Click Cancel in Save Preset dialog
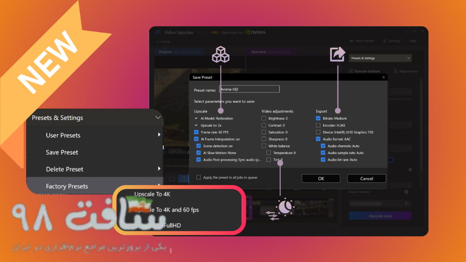The width and height of the screenshot is (466, 262). click(x=366, y=178)
